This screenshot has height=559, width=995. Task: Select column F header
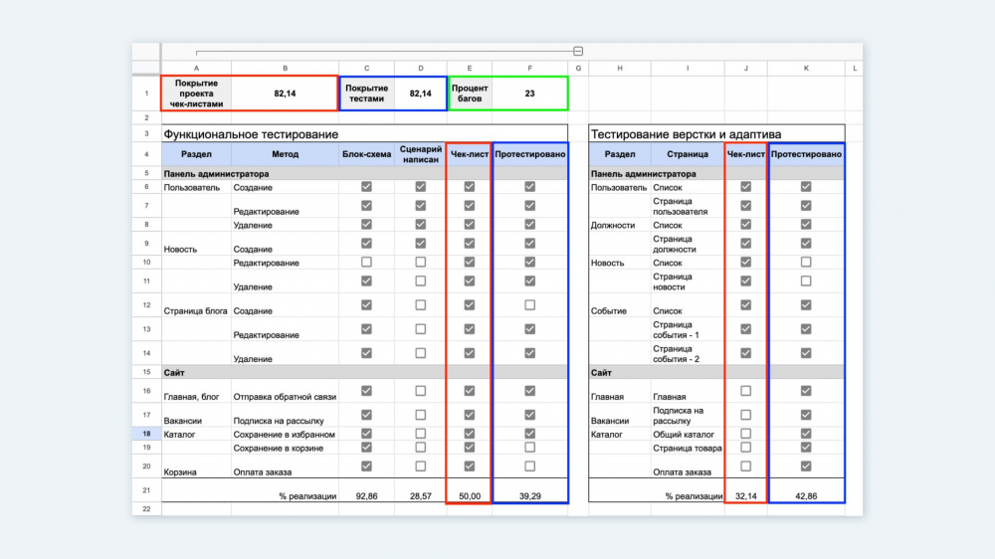(x=530, y=68)
